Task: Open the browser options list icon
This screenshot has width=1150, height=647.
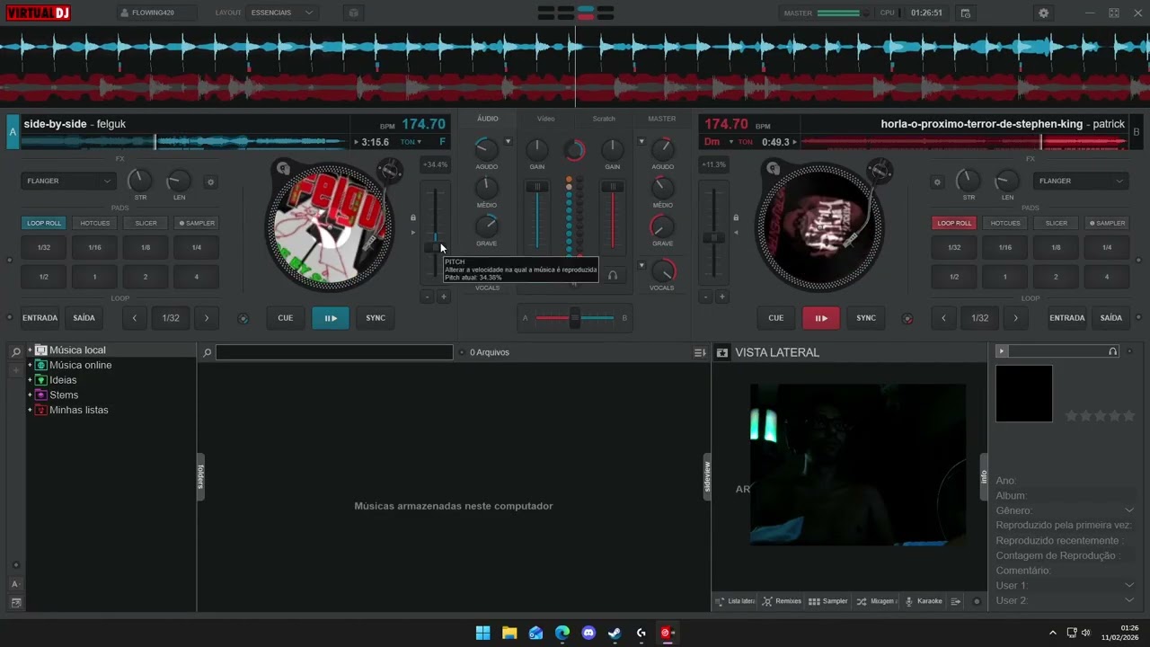Action: coord(700,352)
